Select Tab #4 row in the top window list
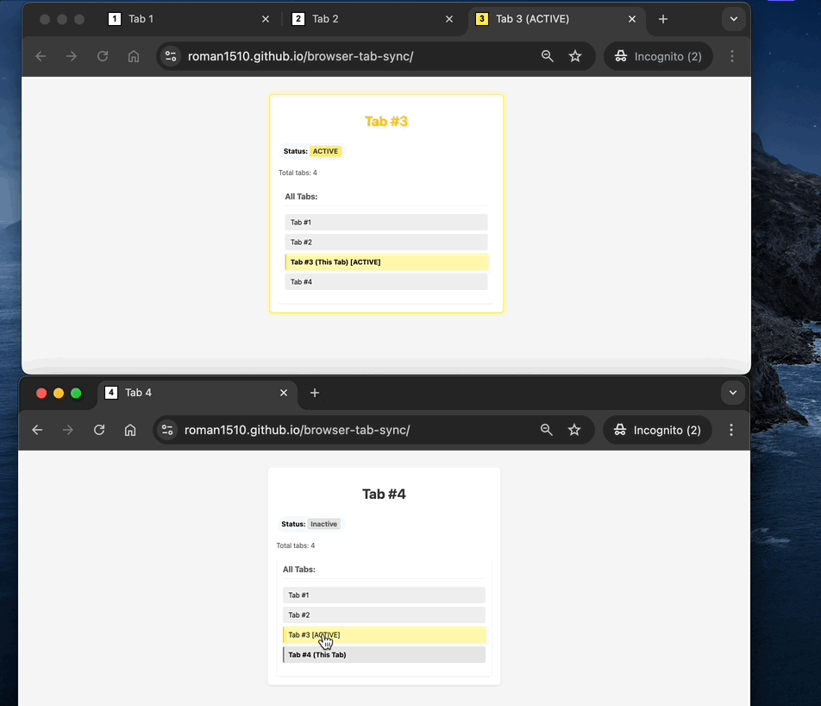 [x=385, y=282]
